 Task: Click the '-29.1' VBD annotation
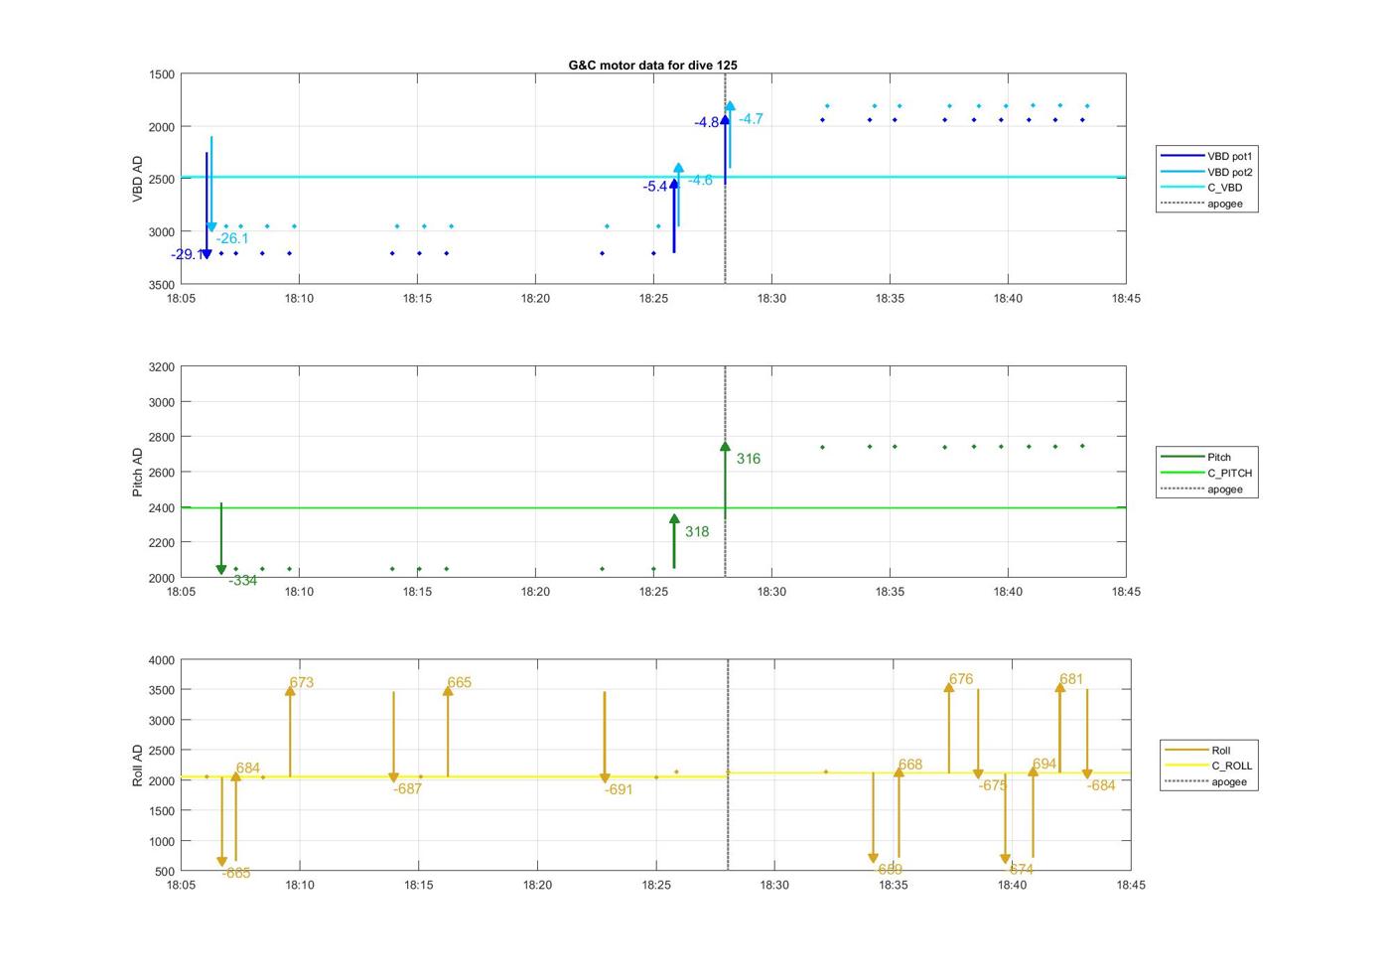(x=186, y=255)
